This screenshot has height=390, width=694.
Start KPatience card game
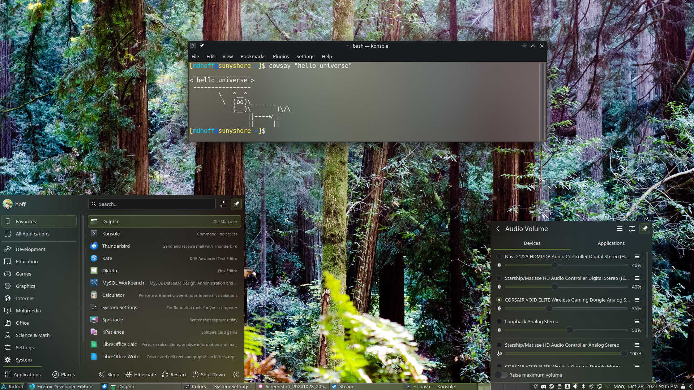coord(164,332)
